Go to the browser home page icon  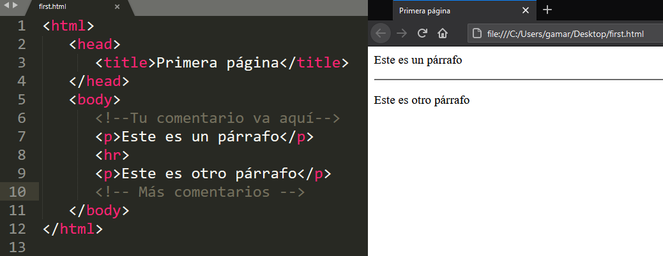pyautogui.click(x=442, y=33)
